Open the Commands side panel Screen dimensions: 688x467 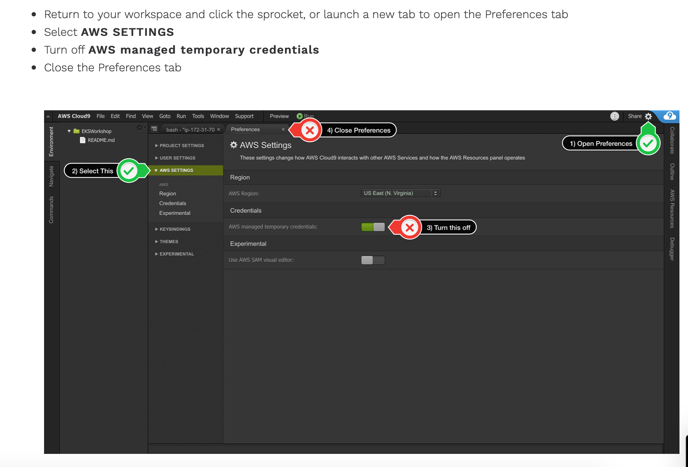[x=51, y=210]
